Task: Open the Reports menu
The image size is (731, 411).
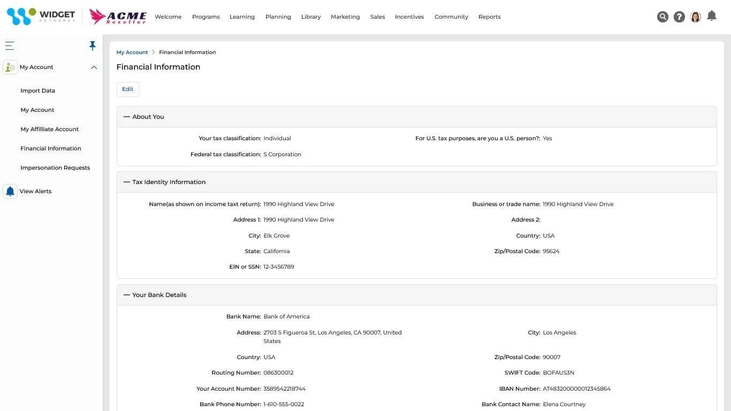Action: click(x=490, y=17)
